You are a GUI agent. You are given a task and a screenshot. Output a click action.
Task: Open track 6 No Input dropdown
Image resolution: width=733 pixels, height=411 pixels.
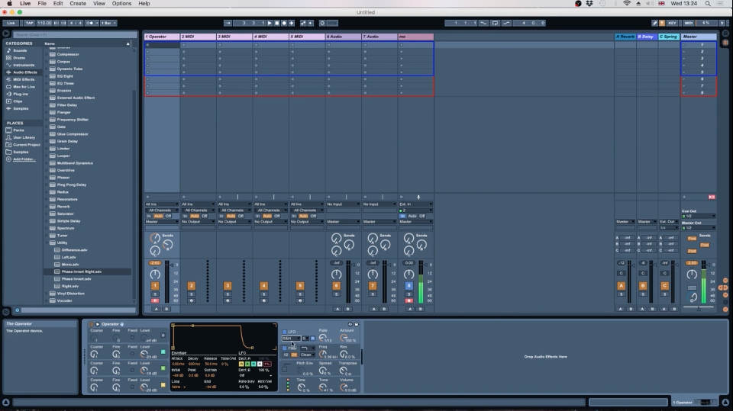(x=343, y=204)
